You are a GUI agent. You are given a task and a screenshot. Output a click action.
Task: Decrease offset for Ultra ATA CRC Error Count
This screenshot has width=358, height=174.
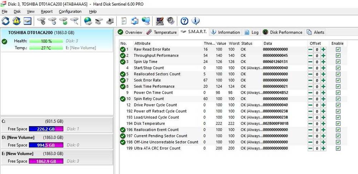pos(310,148)
